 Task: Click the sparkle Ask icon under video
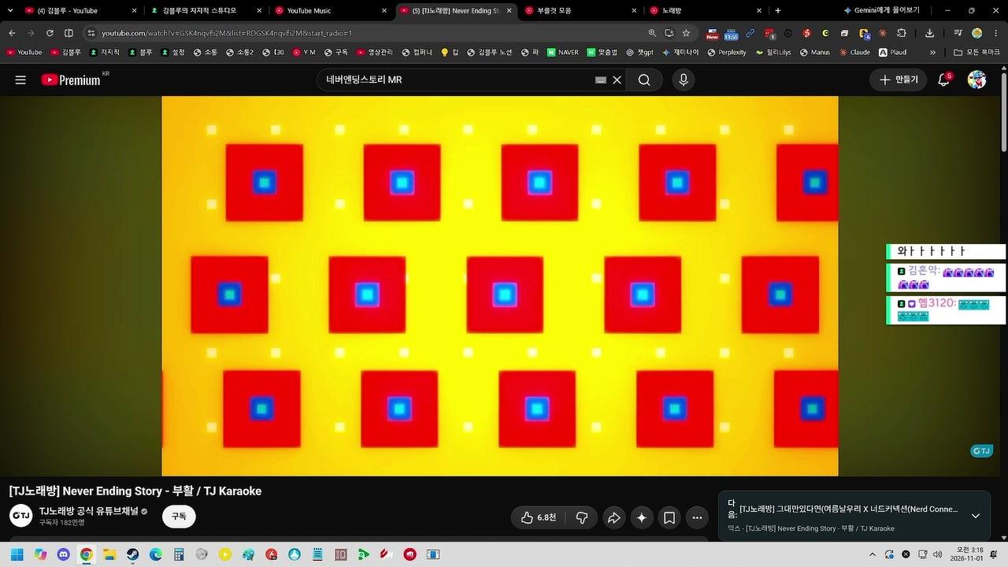(x=642, y=517)
